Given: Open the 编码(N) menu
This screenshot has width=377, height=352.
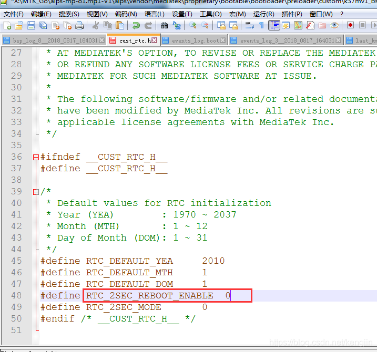Looking at the screenshot, I should [x=126, y=14].
